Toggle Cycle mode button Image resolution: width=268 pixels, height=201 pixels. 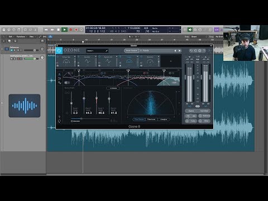(82, 30)
